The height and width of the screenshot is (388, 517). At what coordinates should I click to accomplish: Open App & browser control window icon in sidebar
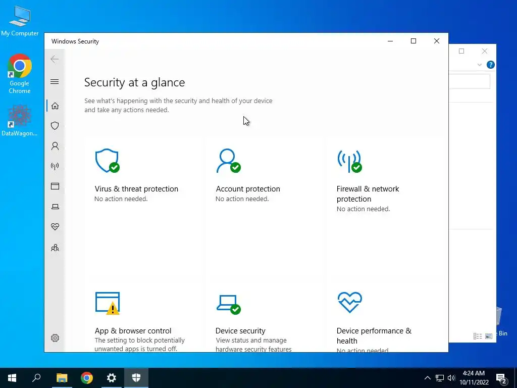[x=55, y=186]
